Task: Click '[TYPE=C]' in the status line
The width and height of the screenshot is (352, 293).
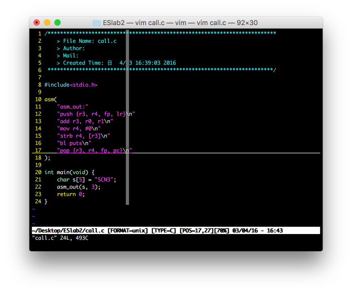Action: pos(164,230)
